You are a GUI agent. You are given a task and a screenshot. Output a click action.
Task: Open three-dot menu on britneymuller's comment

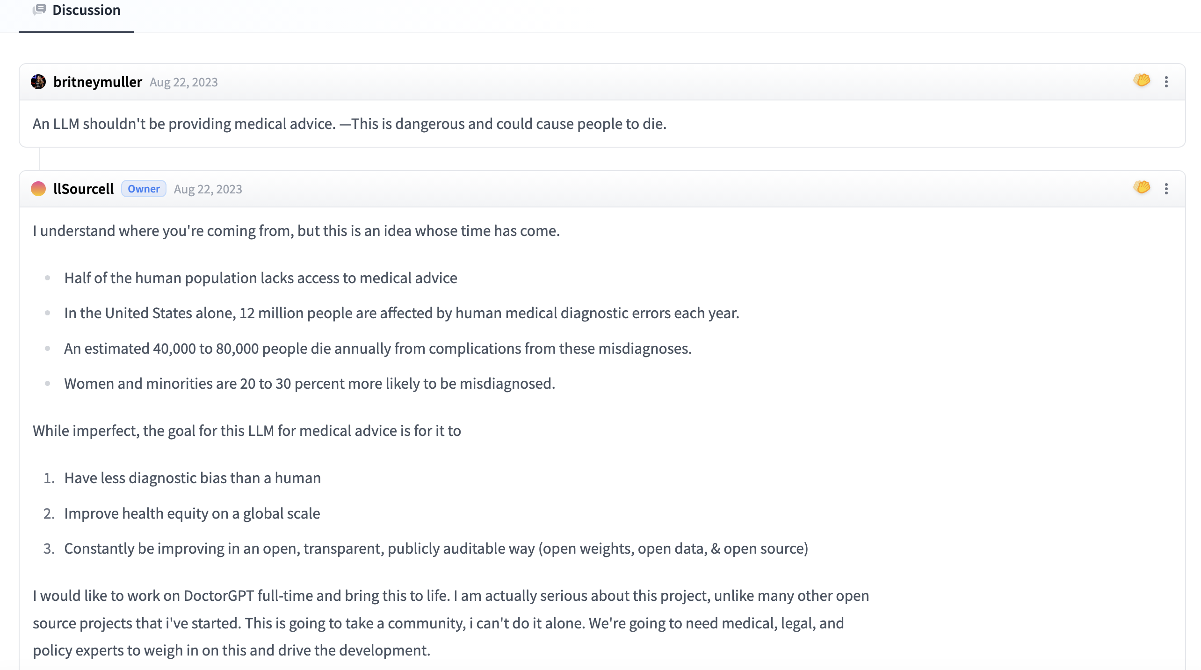tap(1166, 82)
